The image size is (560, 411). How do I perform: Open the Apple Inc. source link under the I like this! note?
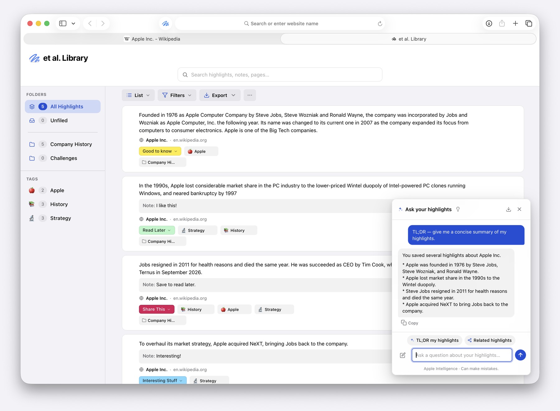click(156, 219)
